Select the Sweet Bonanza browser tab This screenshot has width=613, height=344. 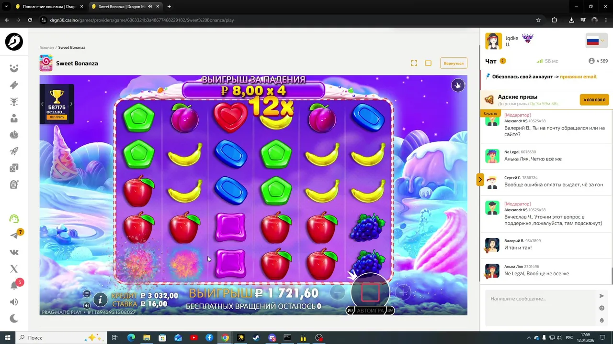[125, 7]
